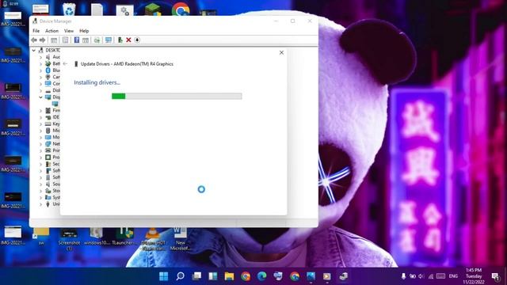
Task: Click the Show/Hide Console Tree toolbar icon
Action: pos(54,40)
